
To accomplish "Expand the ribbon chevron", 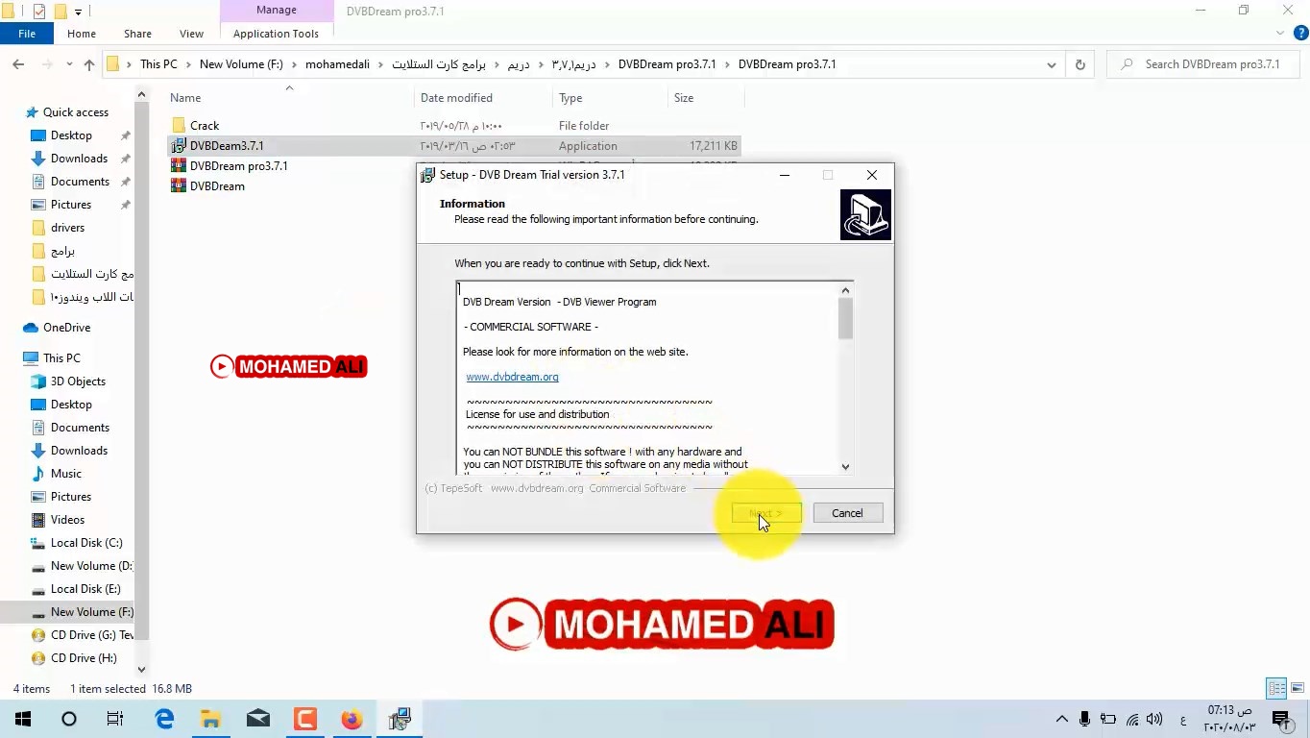I will click(1279, 33).
